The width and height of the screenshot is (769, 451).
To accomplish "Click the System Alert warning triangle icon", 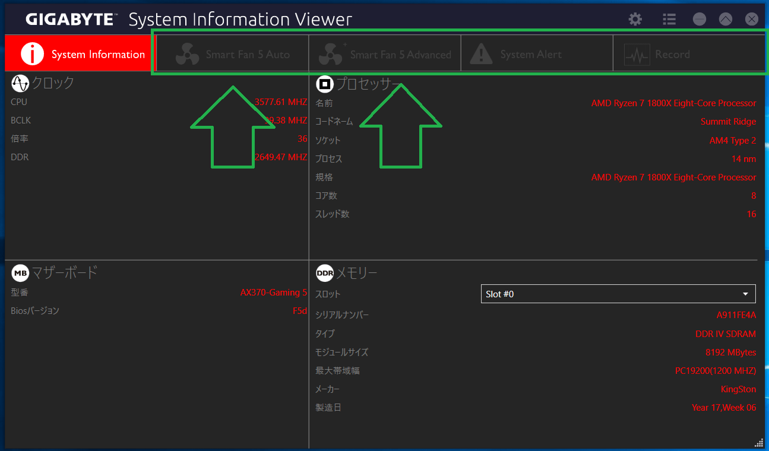I will click(x=481, y=55).
